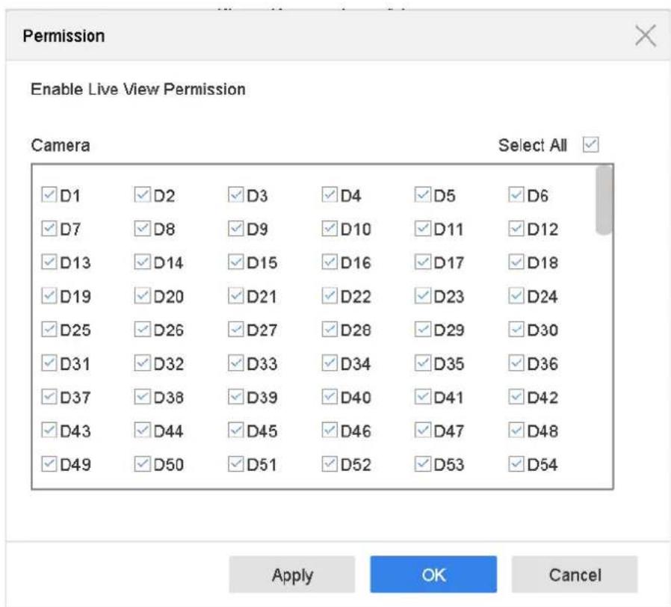Click the Apply button
This screenshot has width=671, height=607.
click(x=292, y=574)
